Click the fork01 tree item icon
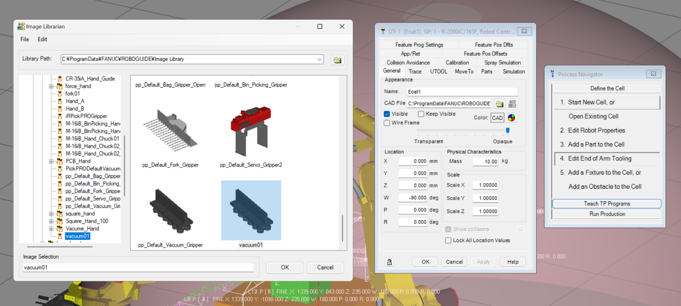The height and width of the screenshot is (306, 681). coord(60,94)
